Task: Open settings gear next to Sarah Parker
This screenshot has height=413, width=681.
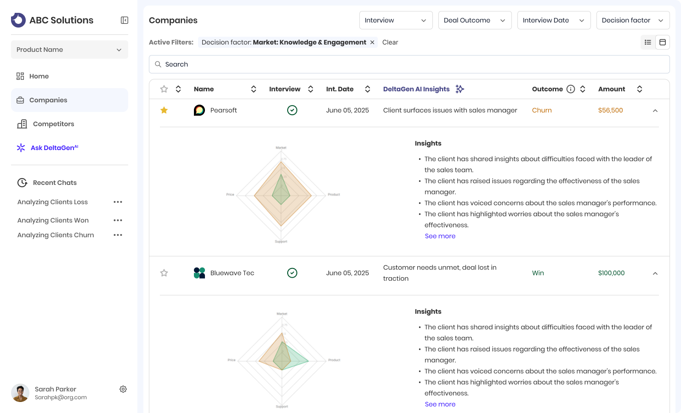Action: 123,389
